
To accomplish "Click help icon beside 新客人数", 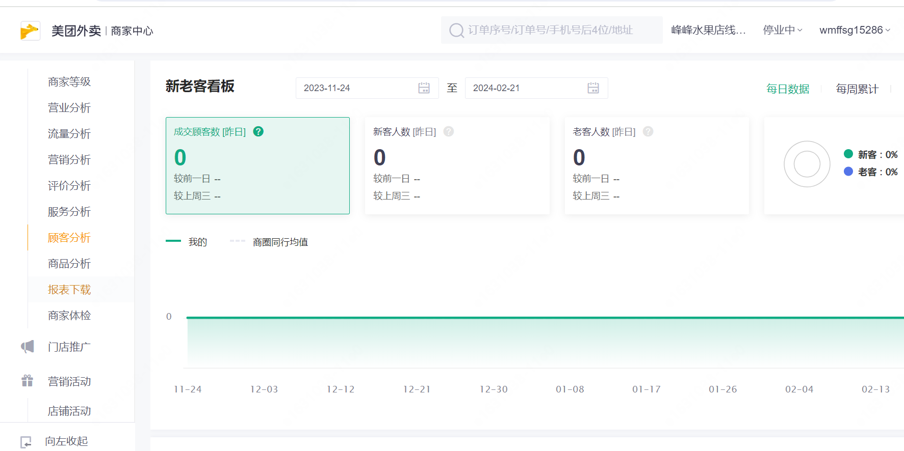I will (449, 131).
